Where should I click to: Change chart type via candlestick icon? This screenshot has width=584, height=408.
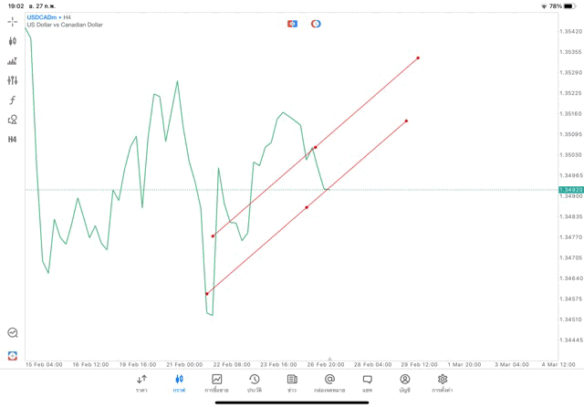coord(13,41)
